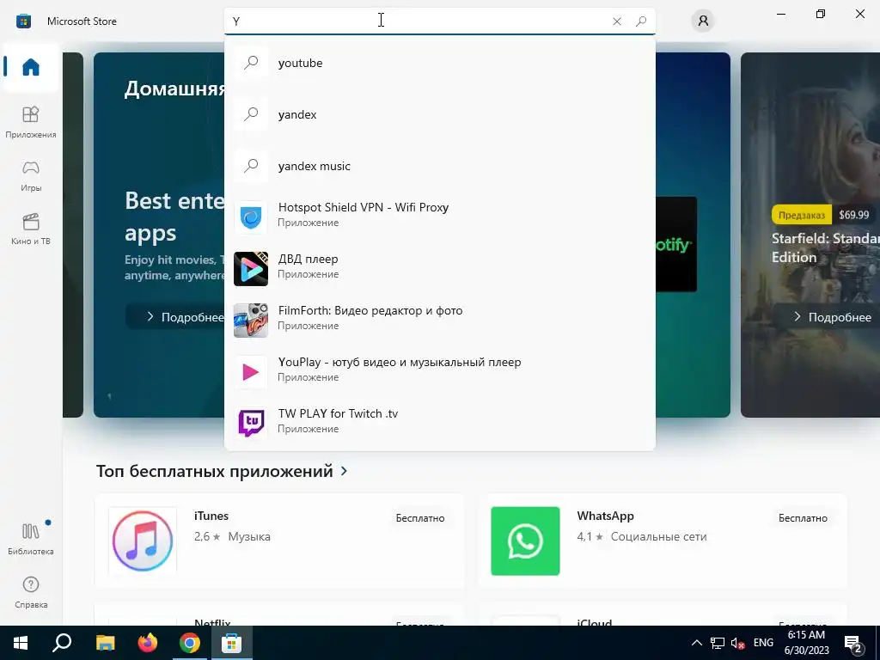Open the clock and date flyout
The height and width of the screenshot is (660, 880).
[806, 643]
